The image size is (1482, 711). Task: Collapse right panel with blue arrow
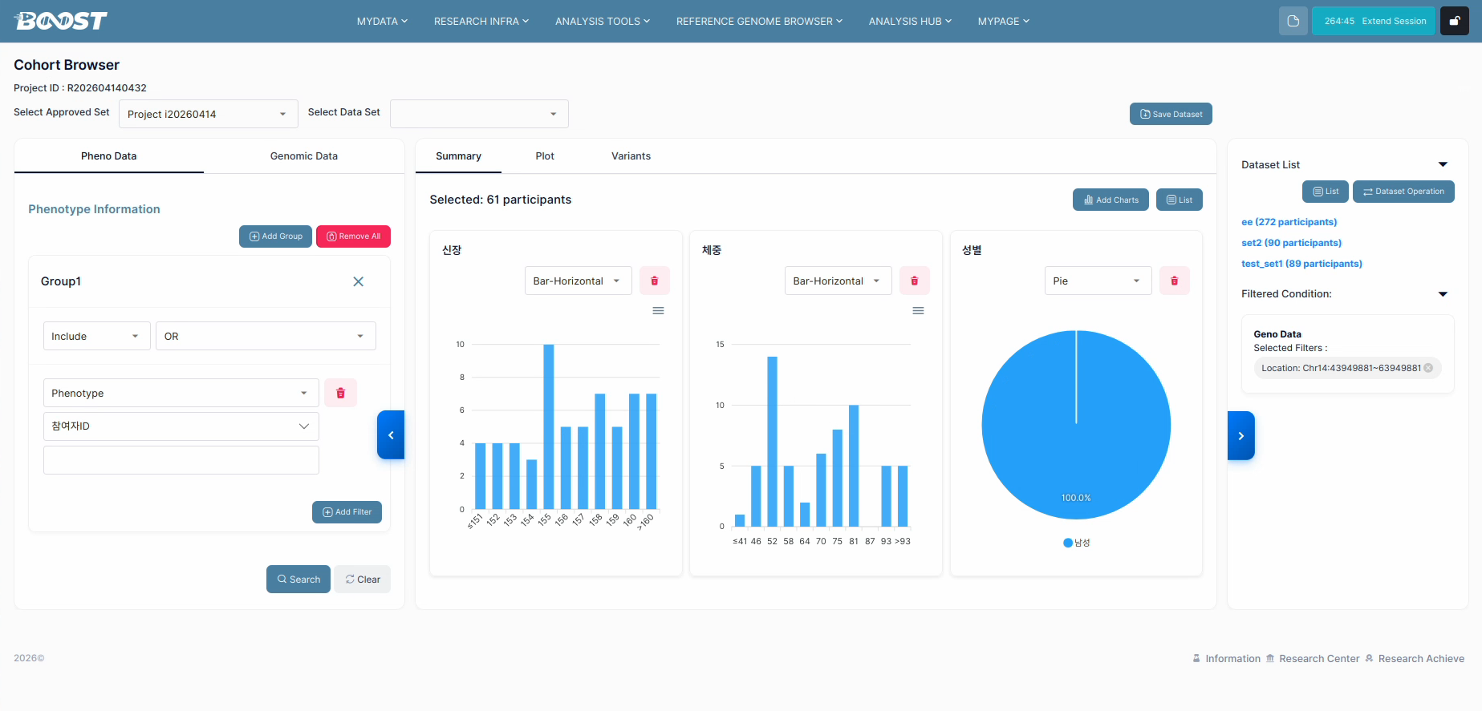[1240, 435]
